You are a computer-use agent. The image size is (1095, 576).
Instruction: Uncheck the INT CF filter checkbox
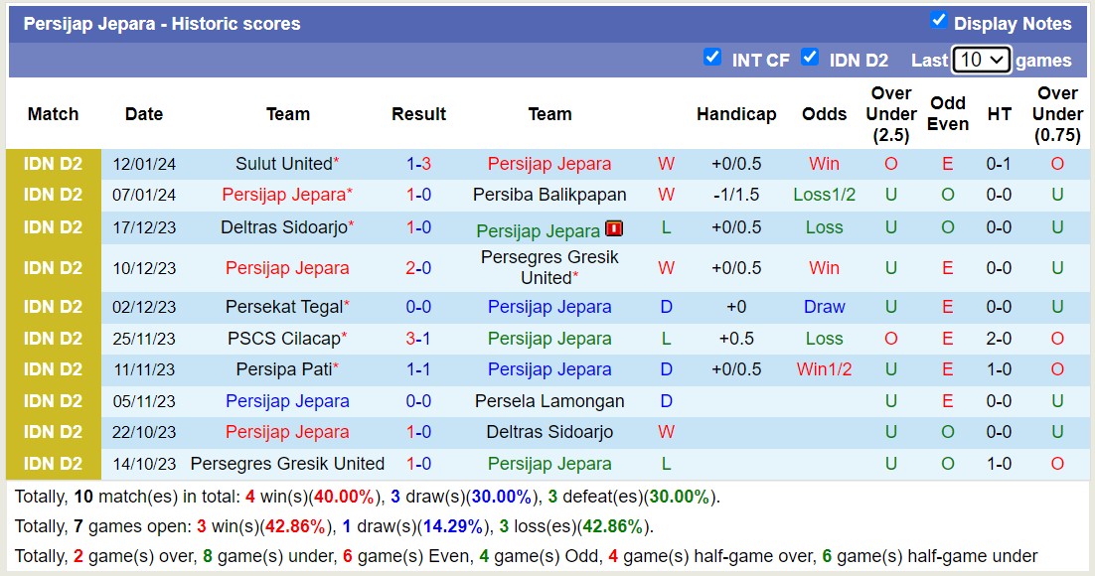[x=711, y=58]
